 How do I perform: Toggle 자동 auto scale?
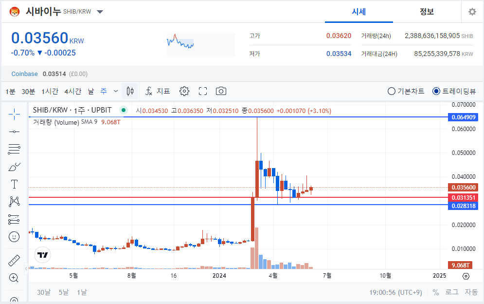click(471, 292)
